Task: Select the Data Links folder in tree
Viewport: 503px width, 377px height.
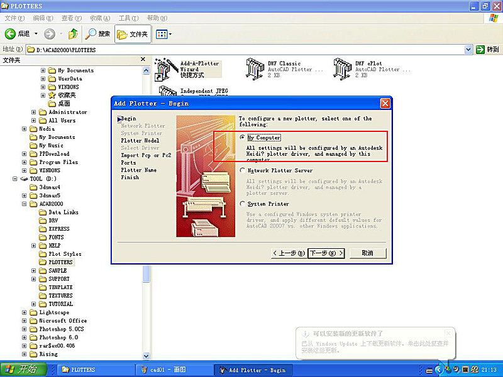Action: pyautogui.click(x=58, y=212)
